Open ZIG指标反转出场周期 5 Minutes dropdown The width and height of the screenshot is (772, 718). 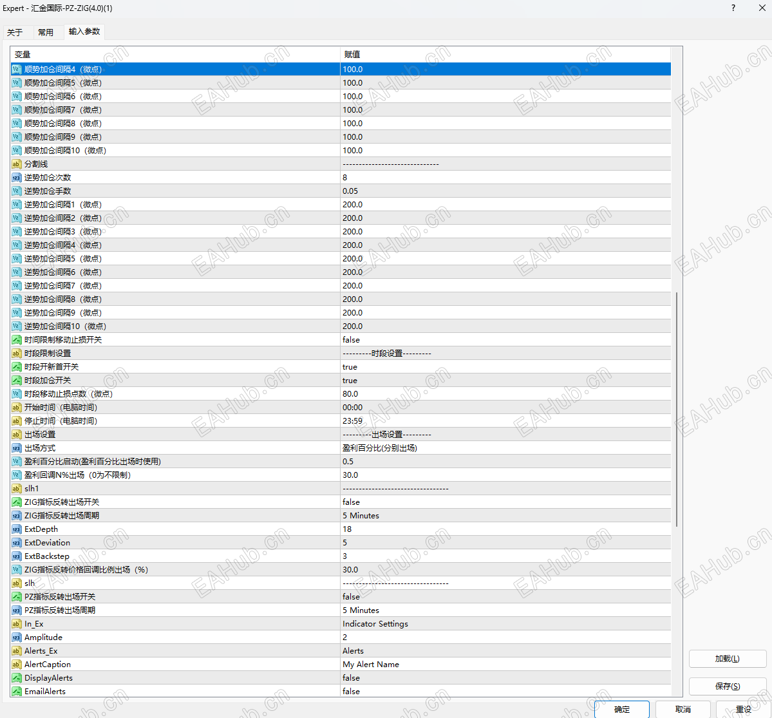point(505,516)
